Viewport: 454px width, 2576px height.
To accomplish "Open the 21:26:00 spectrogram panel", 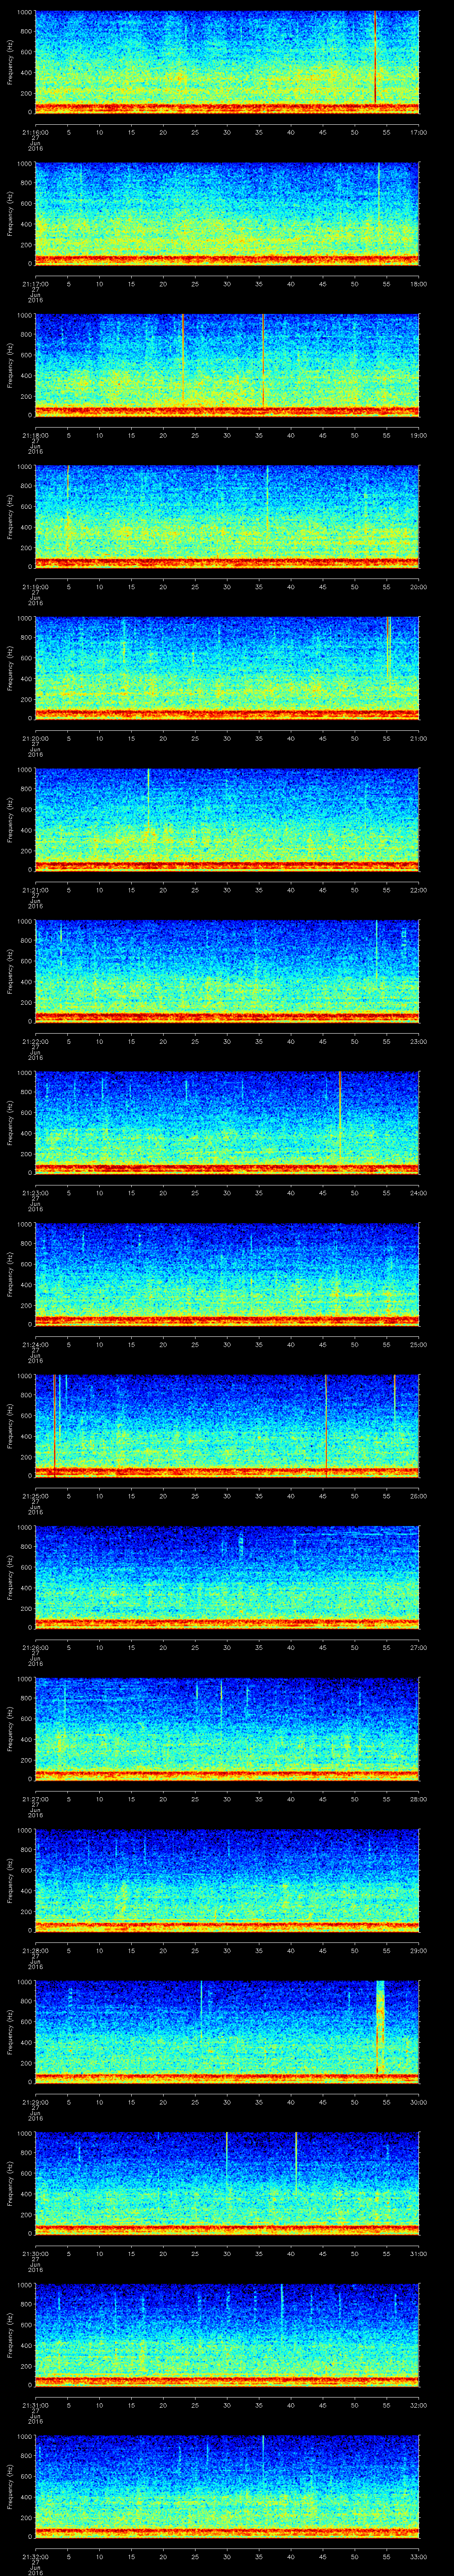I will pyautogui.click(x=227, y=1578).
